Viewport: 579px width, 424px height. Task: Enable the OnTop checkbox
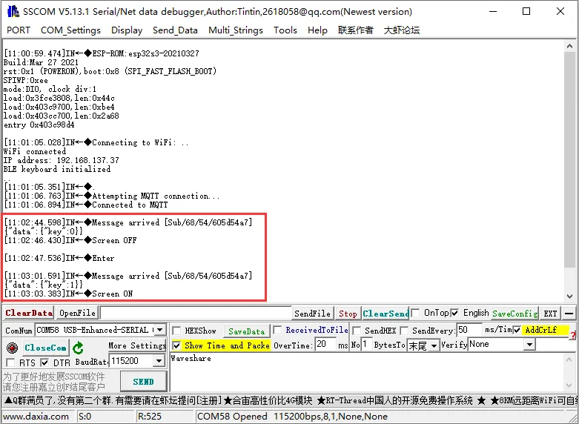coord(417,313)
